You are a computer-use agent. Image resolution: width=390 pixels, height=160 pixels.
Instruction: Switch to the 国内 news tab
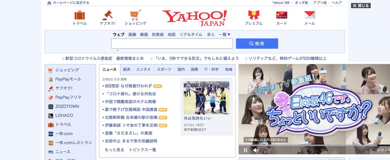click(181, 70)
